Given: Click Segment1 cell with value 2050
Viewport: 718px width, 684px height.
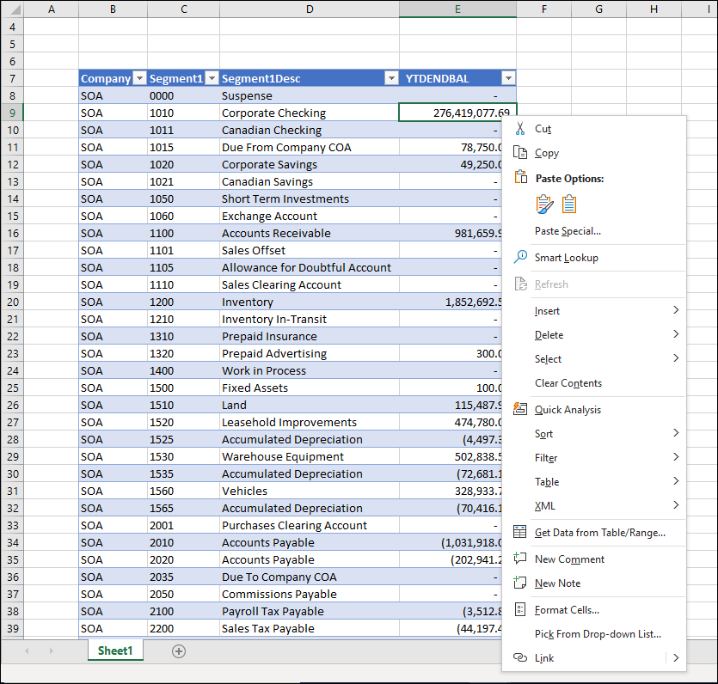Looking at the screenshot, I should coord(184,595).
